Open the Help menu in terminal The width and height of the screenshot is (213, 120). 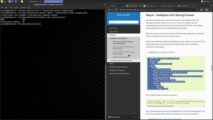click(x=29, y=8)
